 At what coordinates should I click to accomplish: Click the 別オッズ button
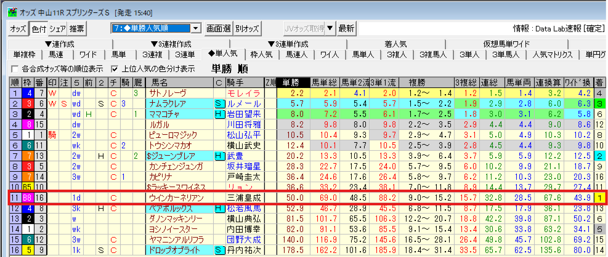tap(247, 29)
